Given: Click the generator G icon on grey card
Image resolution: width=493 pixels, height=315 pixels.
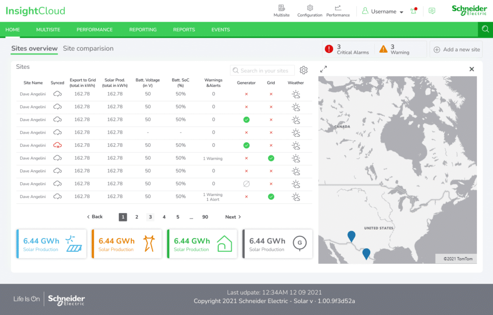Looking at the screenshot, I should pos(300,243).
